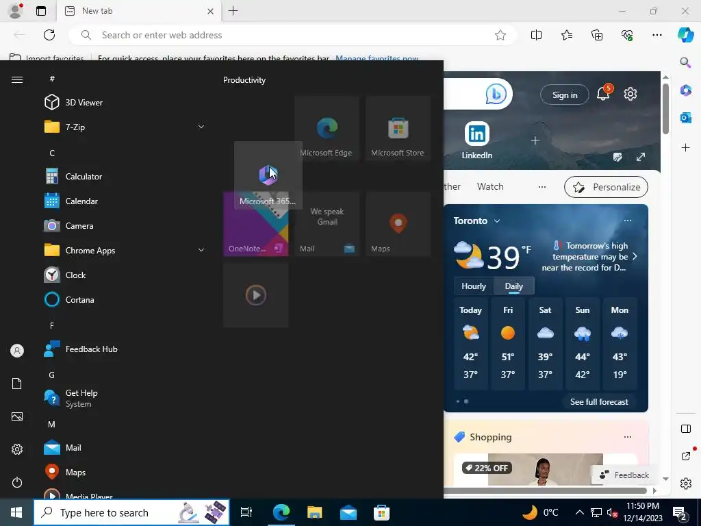This screenshot has width=701, height=526.
Task: Open the weather card more options
Action: coord(628,221)
